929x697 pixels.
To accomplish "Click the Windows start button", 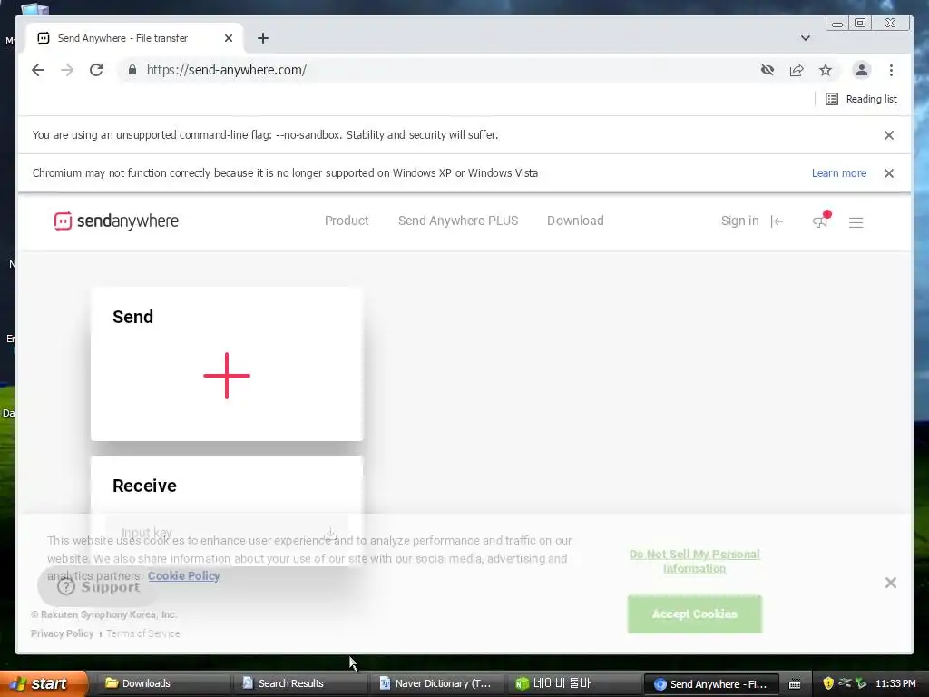I will click(x=44, y=683).
